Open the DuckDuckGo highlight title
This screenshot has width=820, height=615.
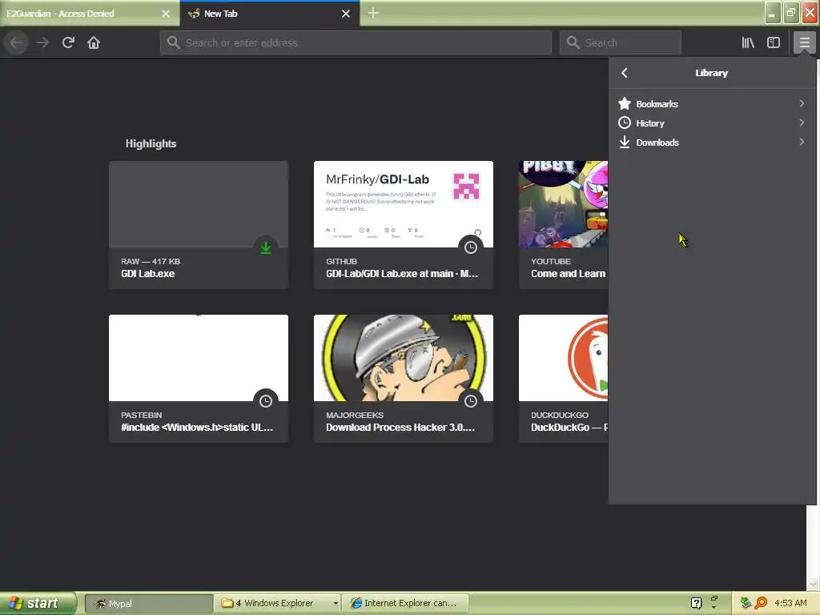pos(569,428)
